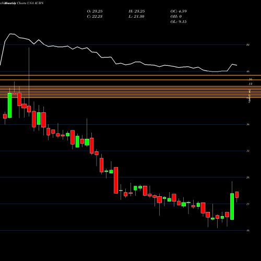Click the tall green candle near the right end
The height and width of the screenshot is (261, 261).
coord(232,206)
